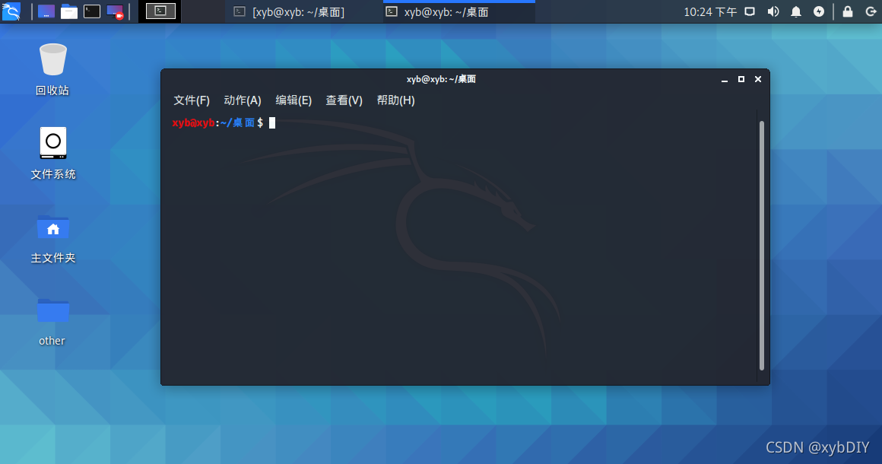
Task: Open the 帮助(H) menu in the terminal
Action: 395,100
